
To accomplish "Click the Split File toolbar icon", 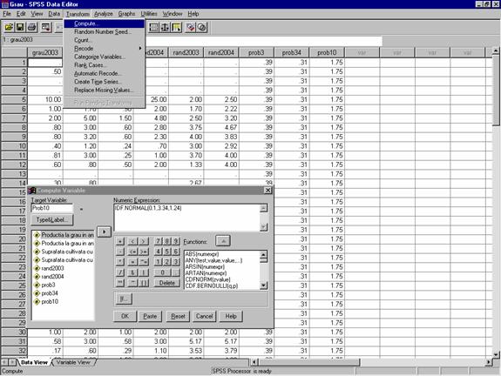I will (x=153, y=28).
